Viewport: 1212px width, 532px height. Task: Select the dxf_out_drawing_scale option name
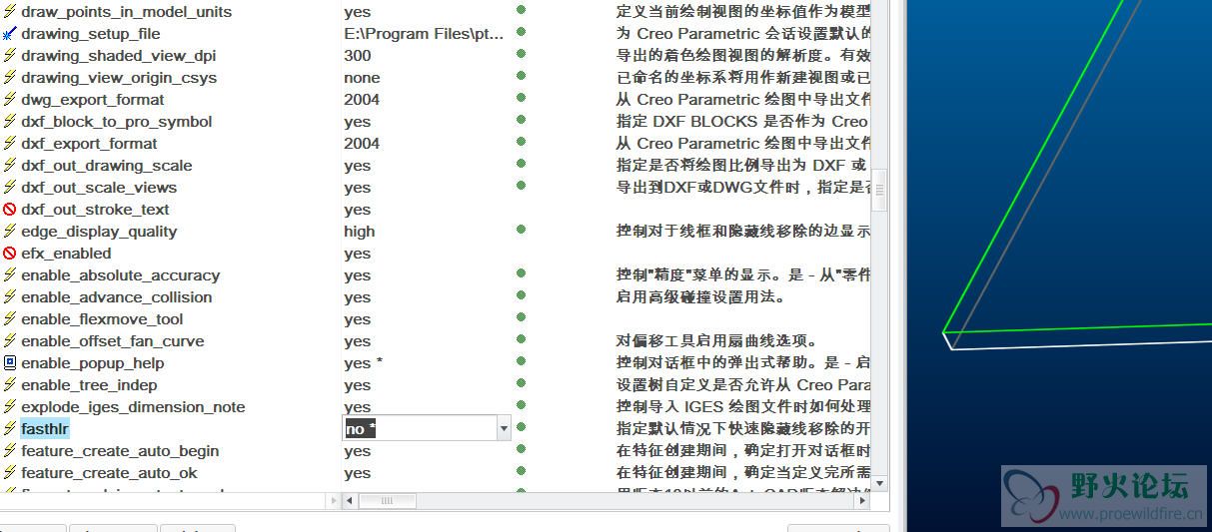click(x=106, y=166)
